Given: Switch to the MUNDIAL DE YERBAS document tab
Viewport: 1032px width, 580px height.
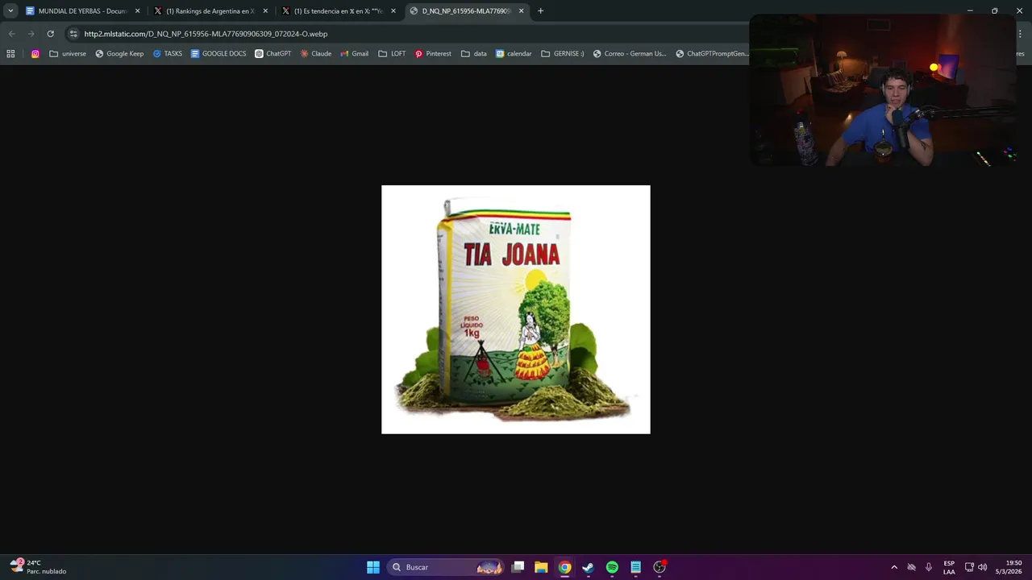Looking at the screenshot, I should tap(82, 11).
